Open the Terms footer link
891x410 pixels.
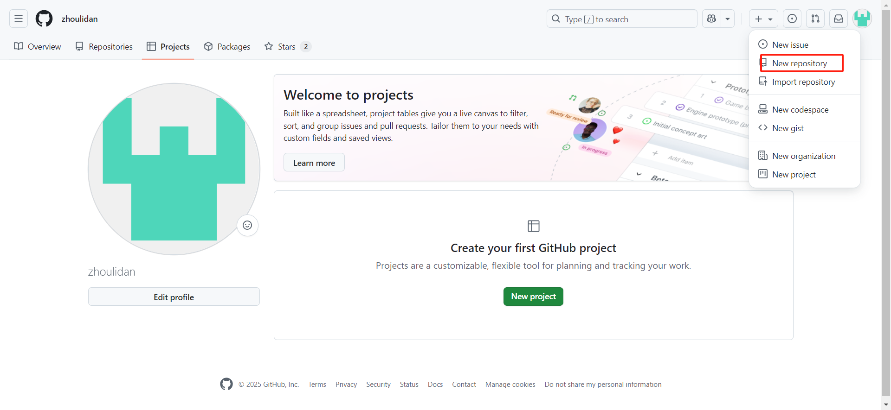pyautogui.click(x=317, y=385)
